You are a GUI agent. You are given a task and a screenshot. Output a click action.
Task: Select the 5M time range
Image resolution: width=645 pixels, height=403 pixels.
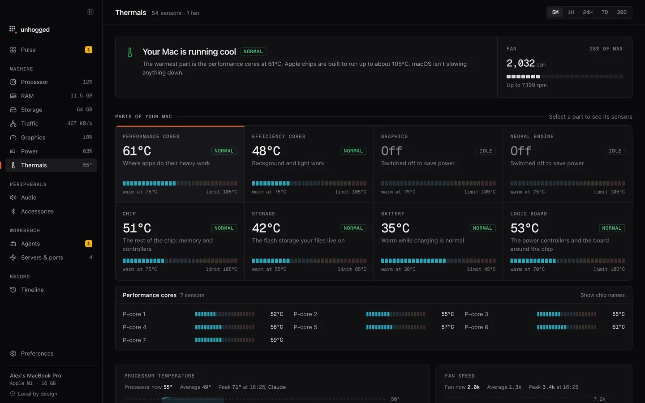pos(555,13)
